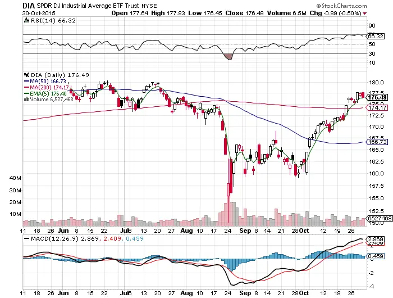Click the 30M volume axis label
The image size is (393, 298).
[x=15, y=190]
